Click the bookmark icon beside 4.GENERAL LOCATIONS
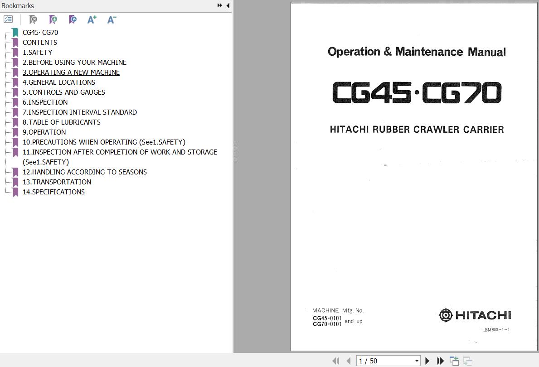The width and height of the screenshot is (539, 367). coord(15,82)
